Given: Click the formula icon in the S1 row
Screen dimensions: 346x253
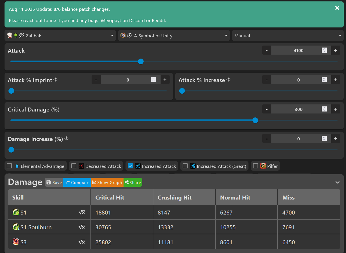Looking at the screenshot, I should click(82, 212).
